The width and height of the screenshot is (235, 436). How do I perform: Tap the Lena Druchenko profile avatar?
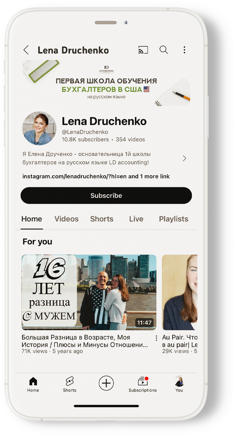[x=39, y=129]
